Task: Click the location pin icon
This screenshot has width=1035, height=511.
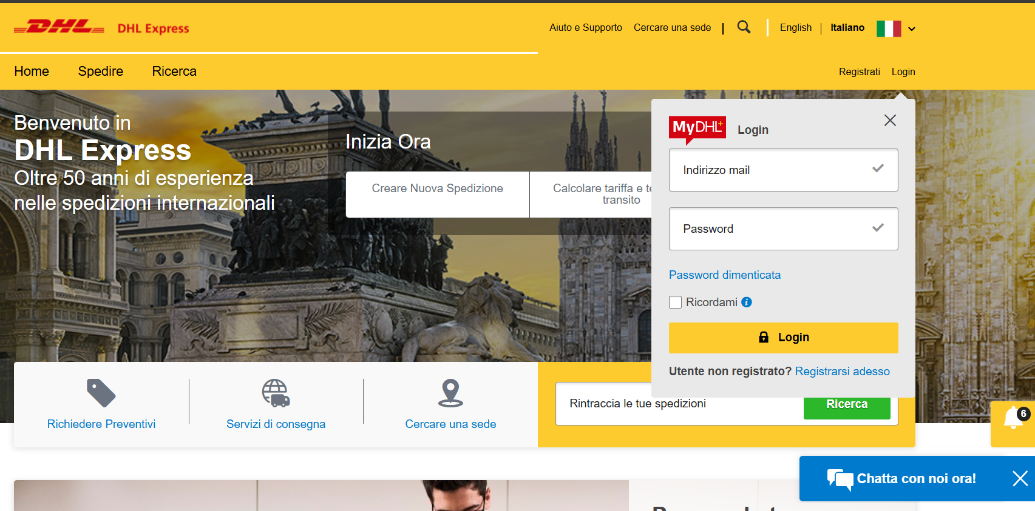Action: (450, 393)
